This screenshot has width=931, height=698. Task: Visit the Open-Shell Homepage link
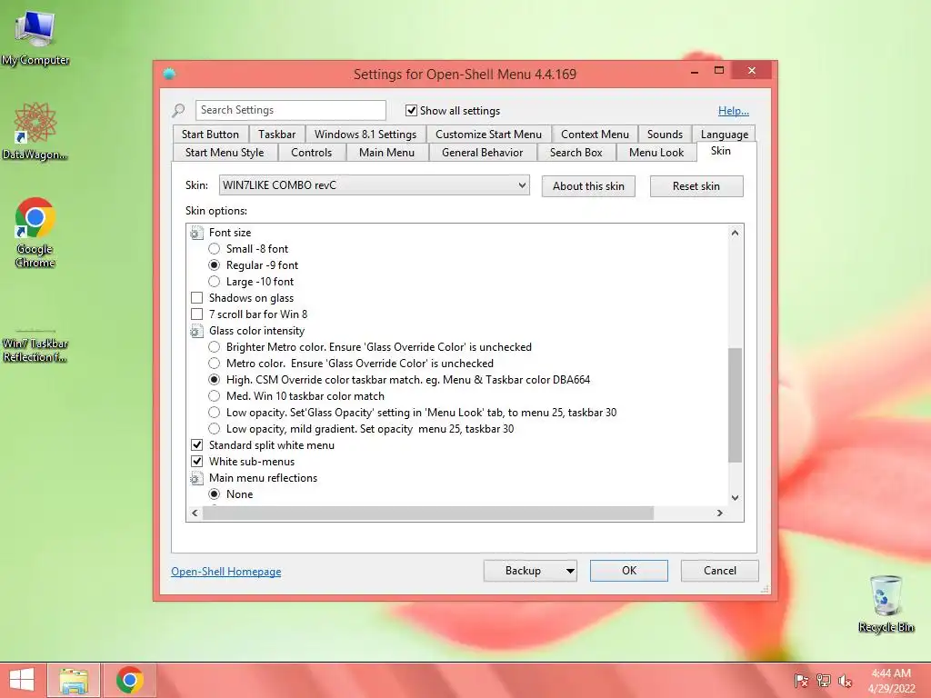(226, 572)
